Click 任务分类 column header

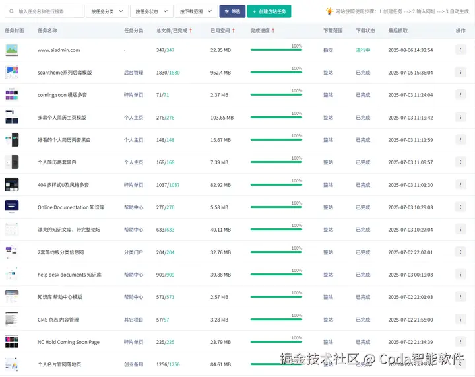tap(133, 30)
